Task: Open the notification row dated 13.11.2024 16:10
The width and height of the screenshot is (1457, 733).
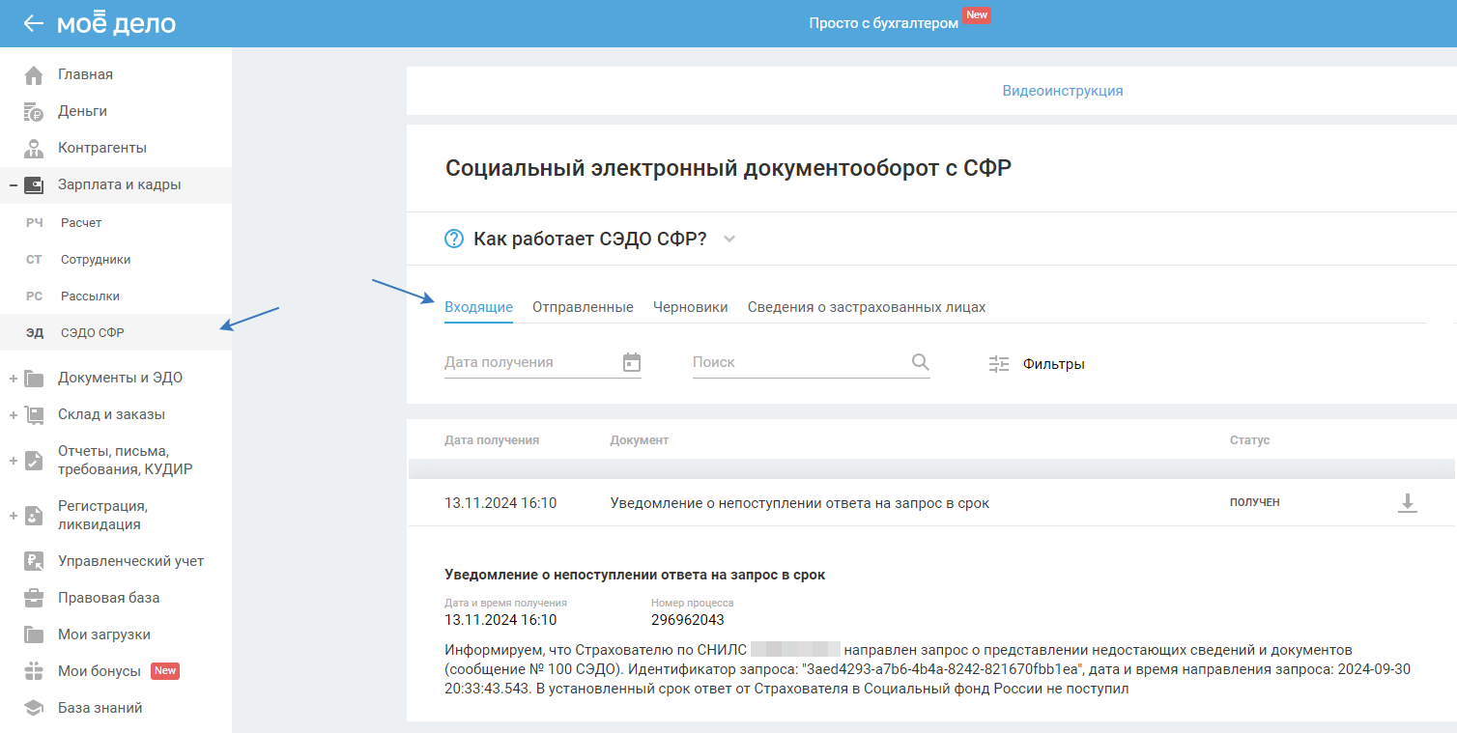Action: click(x=931, y=503)
